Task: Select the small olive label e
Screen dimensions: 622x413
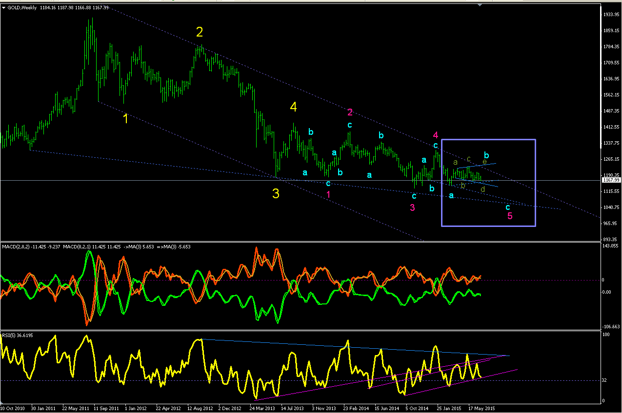Action: [484, 162]
